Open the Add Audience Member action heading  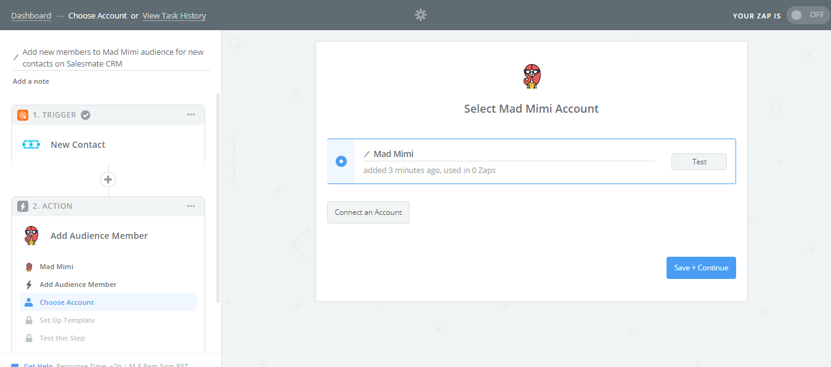pyautogui.click(x=99, y=236)
